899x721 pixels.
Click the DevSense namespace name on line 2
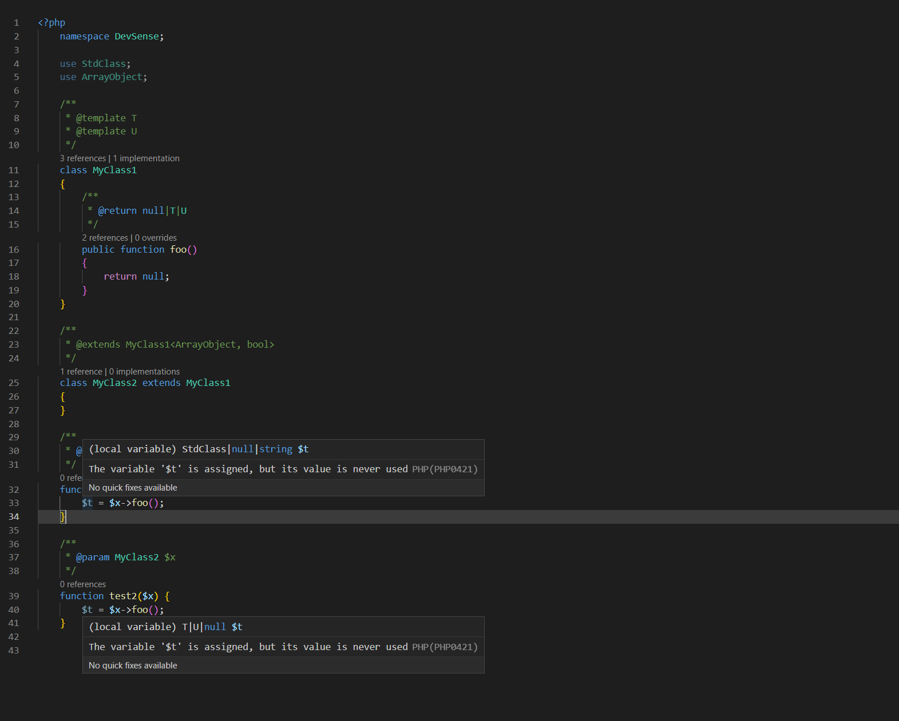coord(137,37)
